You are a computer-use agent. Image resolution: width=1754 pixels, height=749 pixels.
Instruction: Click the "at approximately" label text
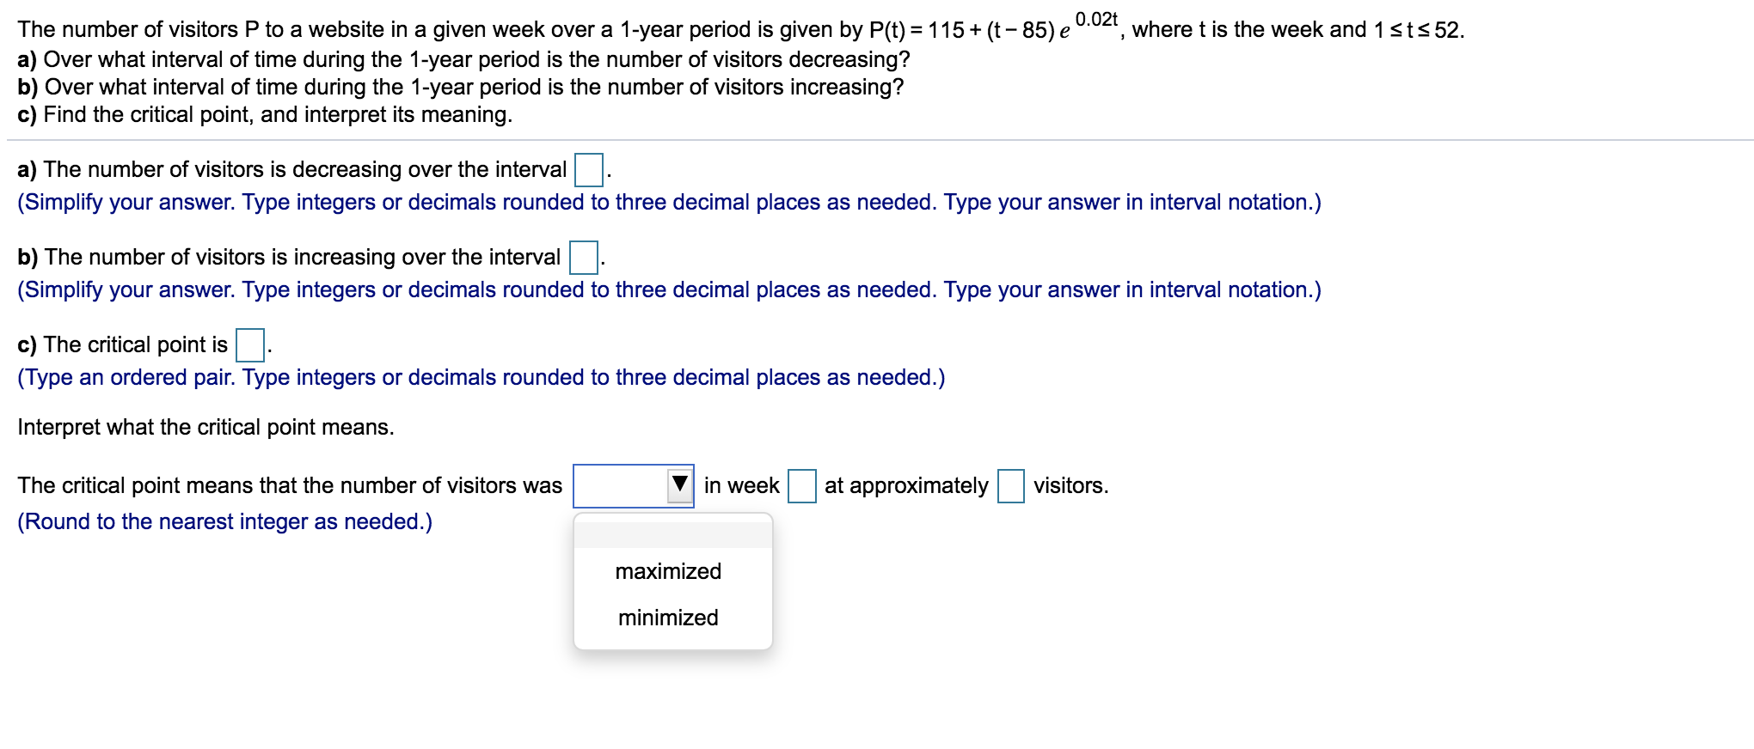905,484
